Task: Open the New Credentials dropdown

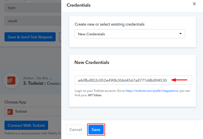Action: click(130, 34)
